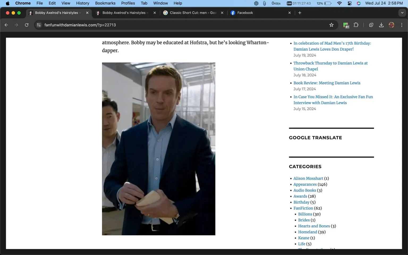Click the energy saver leaf icon
The width and height of the screenshot is (408, 255).
tap(371, 25)
